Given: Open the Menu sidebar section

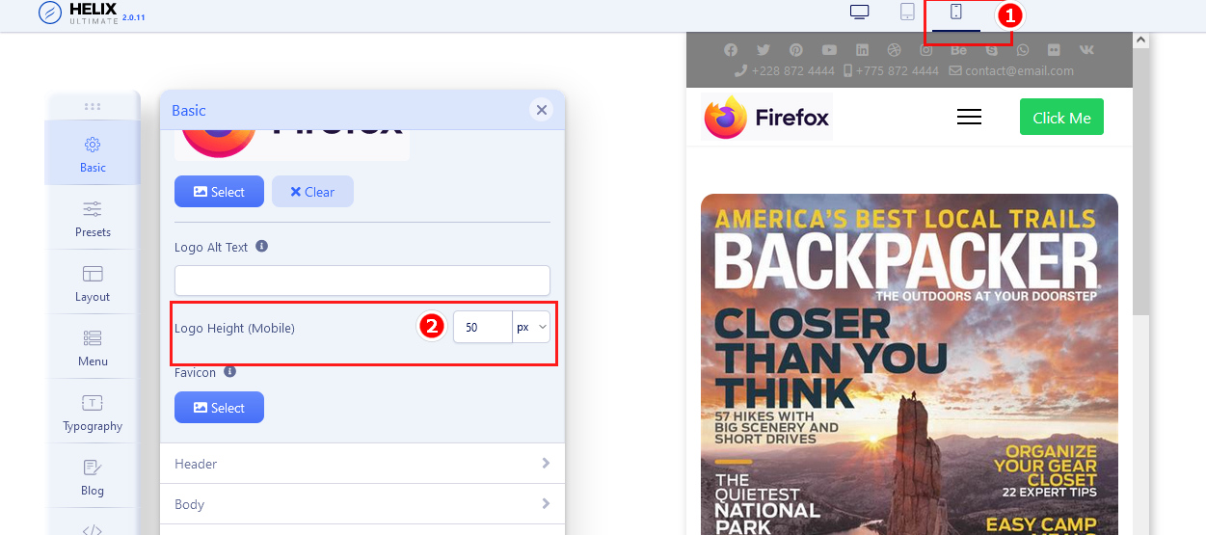Looking at the screenshot, I should click(x=93, y=347).
